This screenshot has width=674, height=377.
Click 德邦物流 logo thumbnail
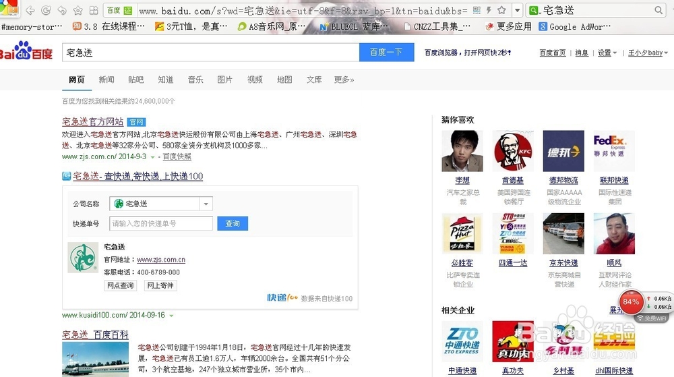pyautogui.click(x=563, y=151)
